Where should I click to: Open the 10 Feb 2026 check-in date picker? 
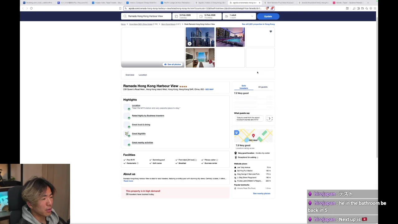(184, 16)
